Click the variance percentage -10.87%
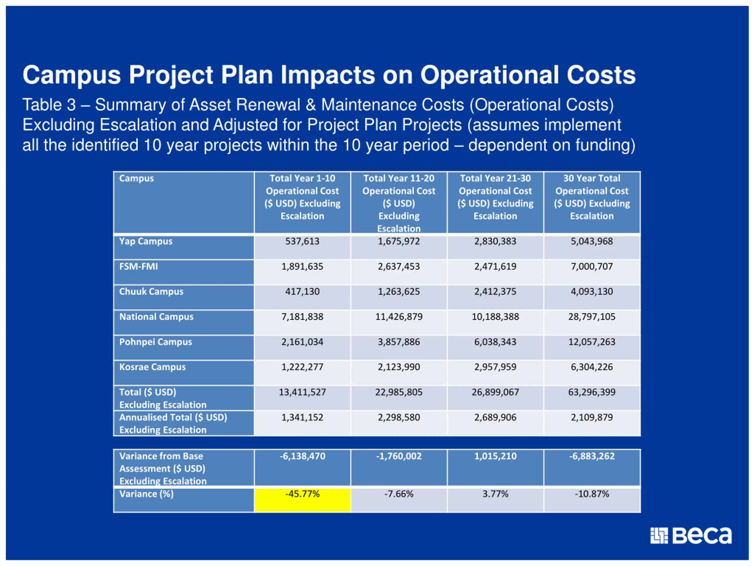Image resolution: width=754 pixels, height=566 pixels. click(592, 494)
